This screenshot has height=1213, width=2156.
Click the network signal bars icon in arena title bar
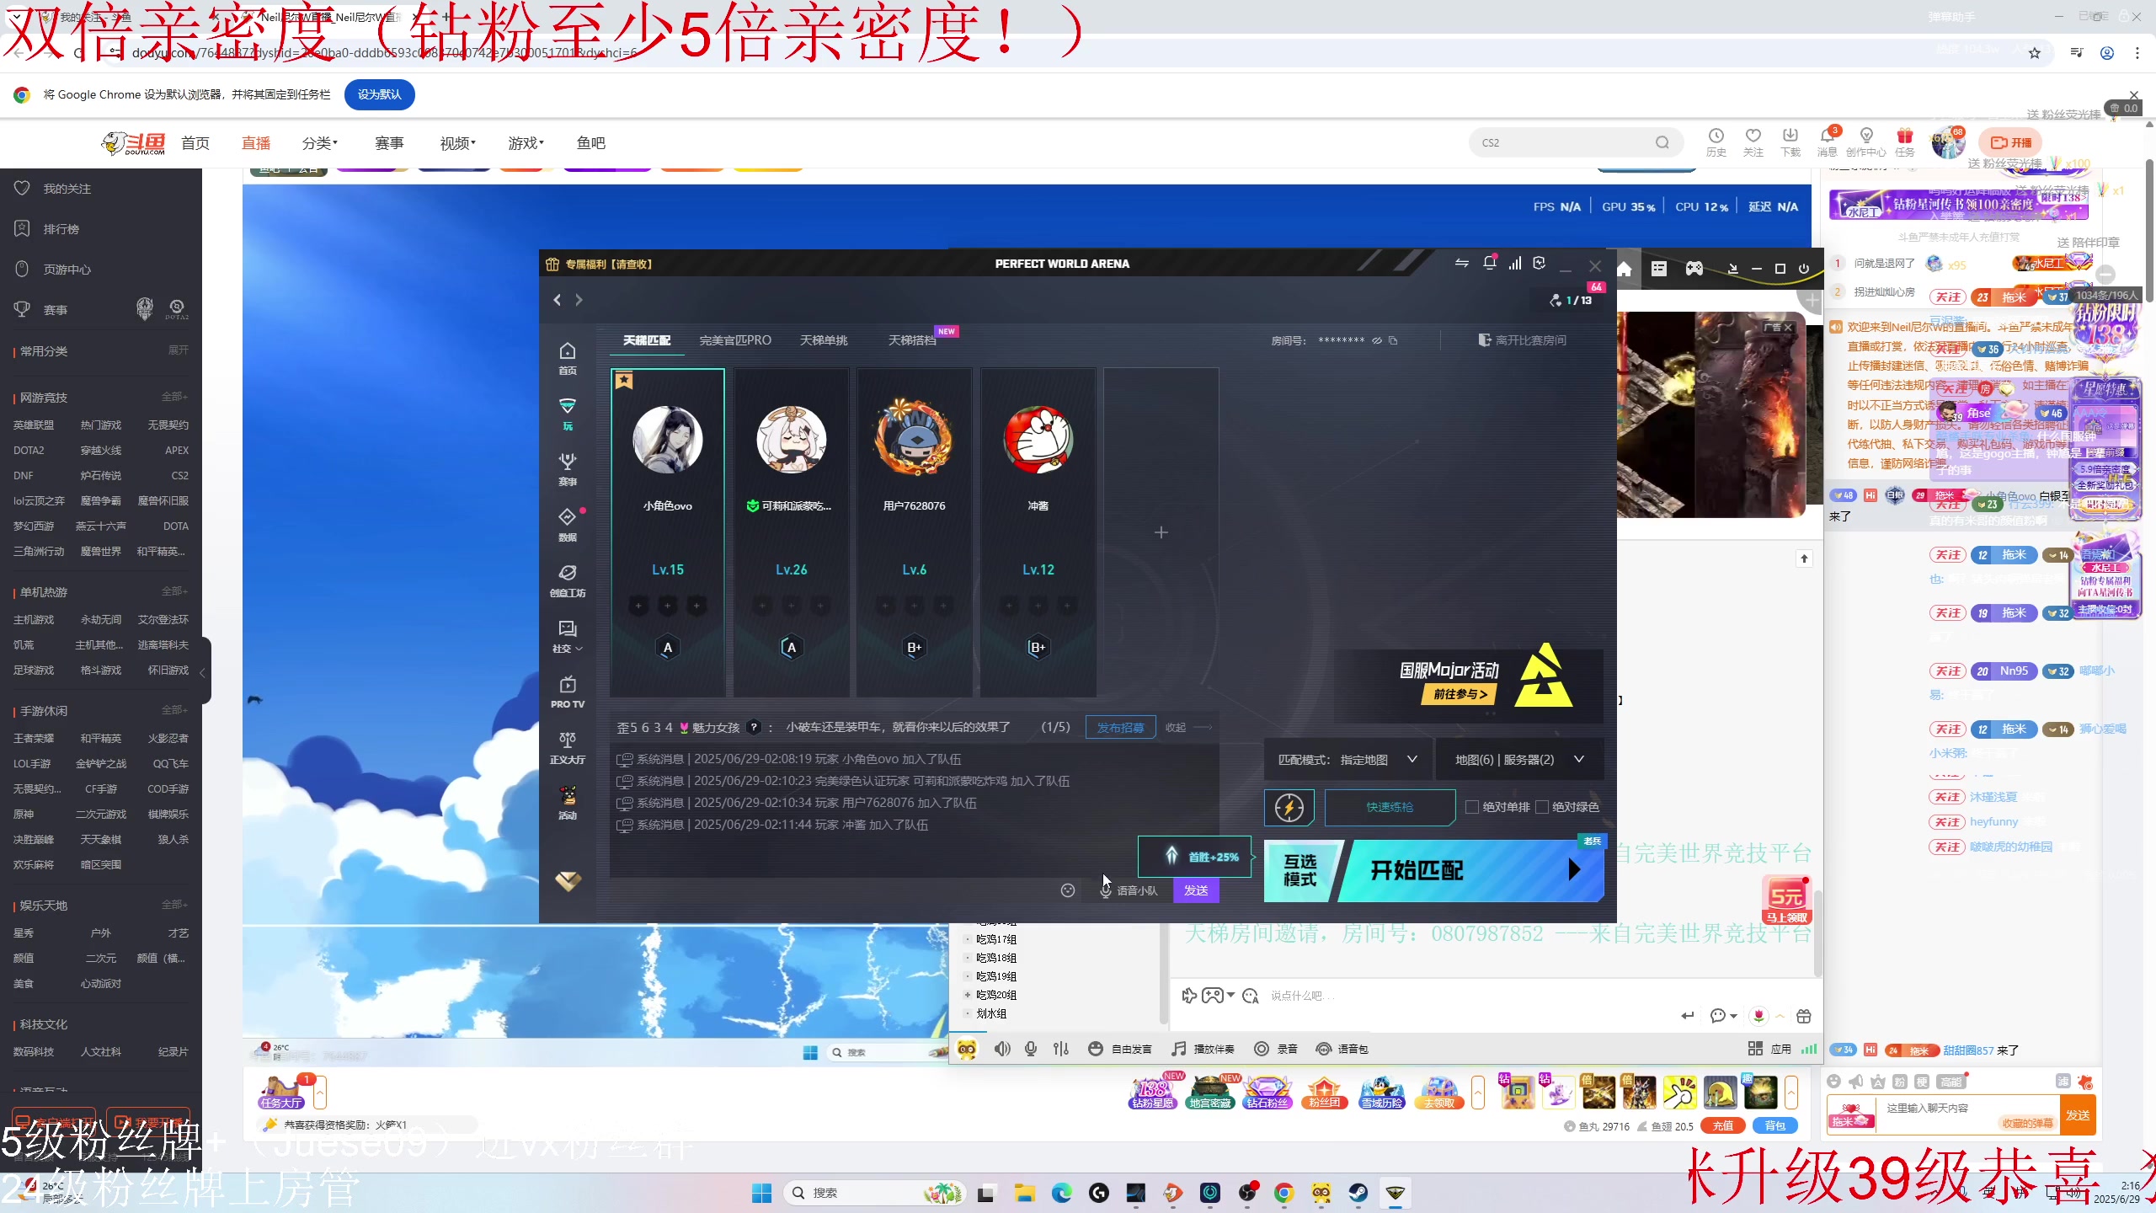pos(1515,263)
